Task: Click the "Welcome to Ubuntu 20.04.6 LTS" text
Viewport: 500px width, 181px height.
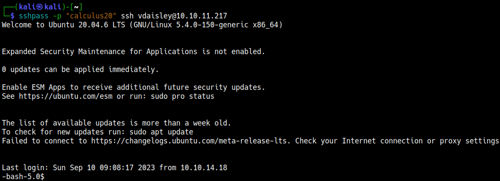Action: 63,25
